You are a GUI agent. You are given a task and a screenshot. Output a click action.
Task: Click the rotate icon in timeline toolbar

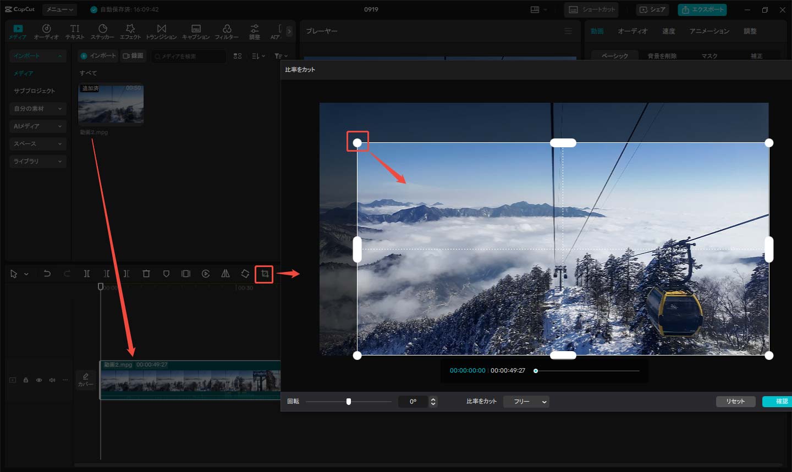245,274
